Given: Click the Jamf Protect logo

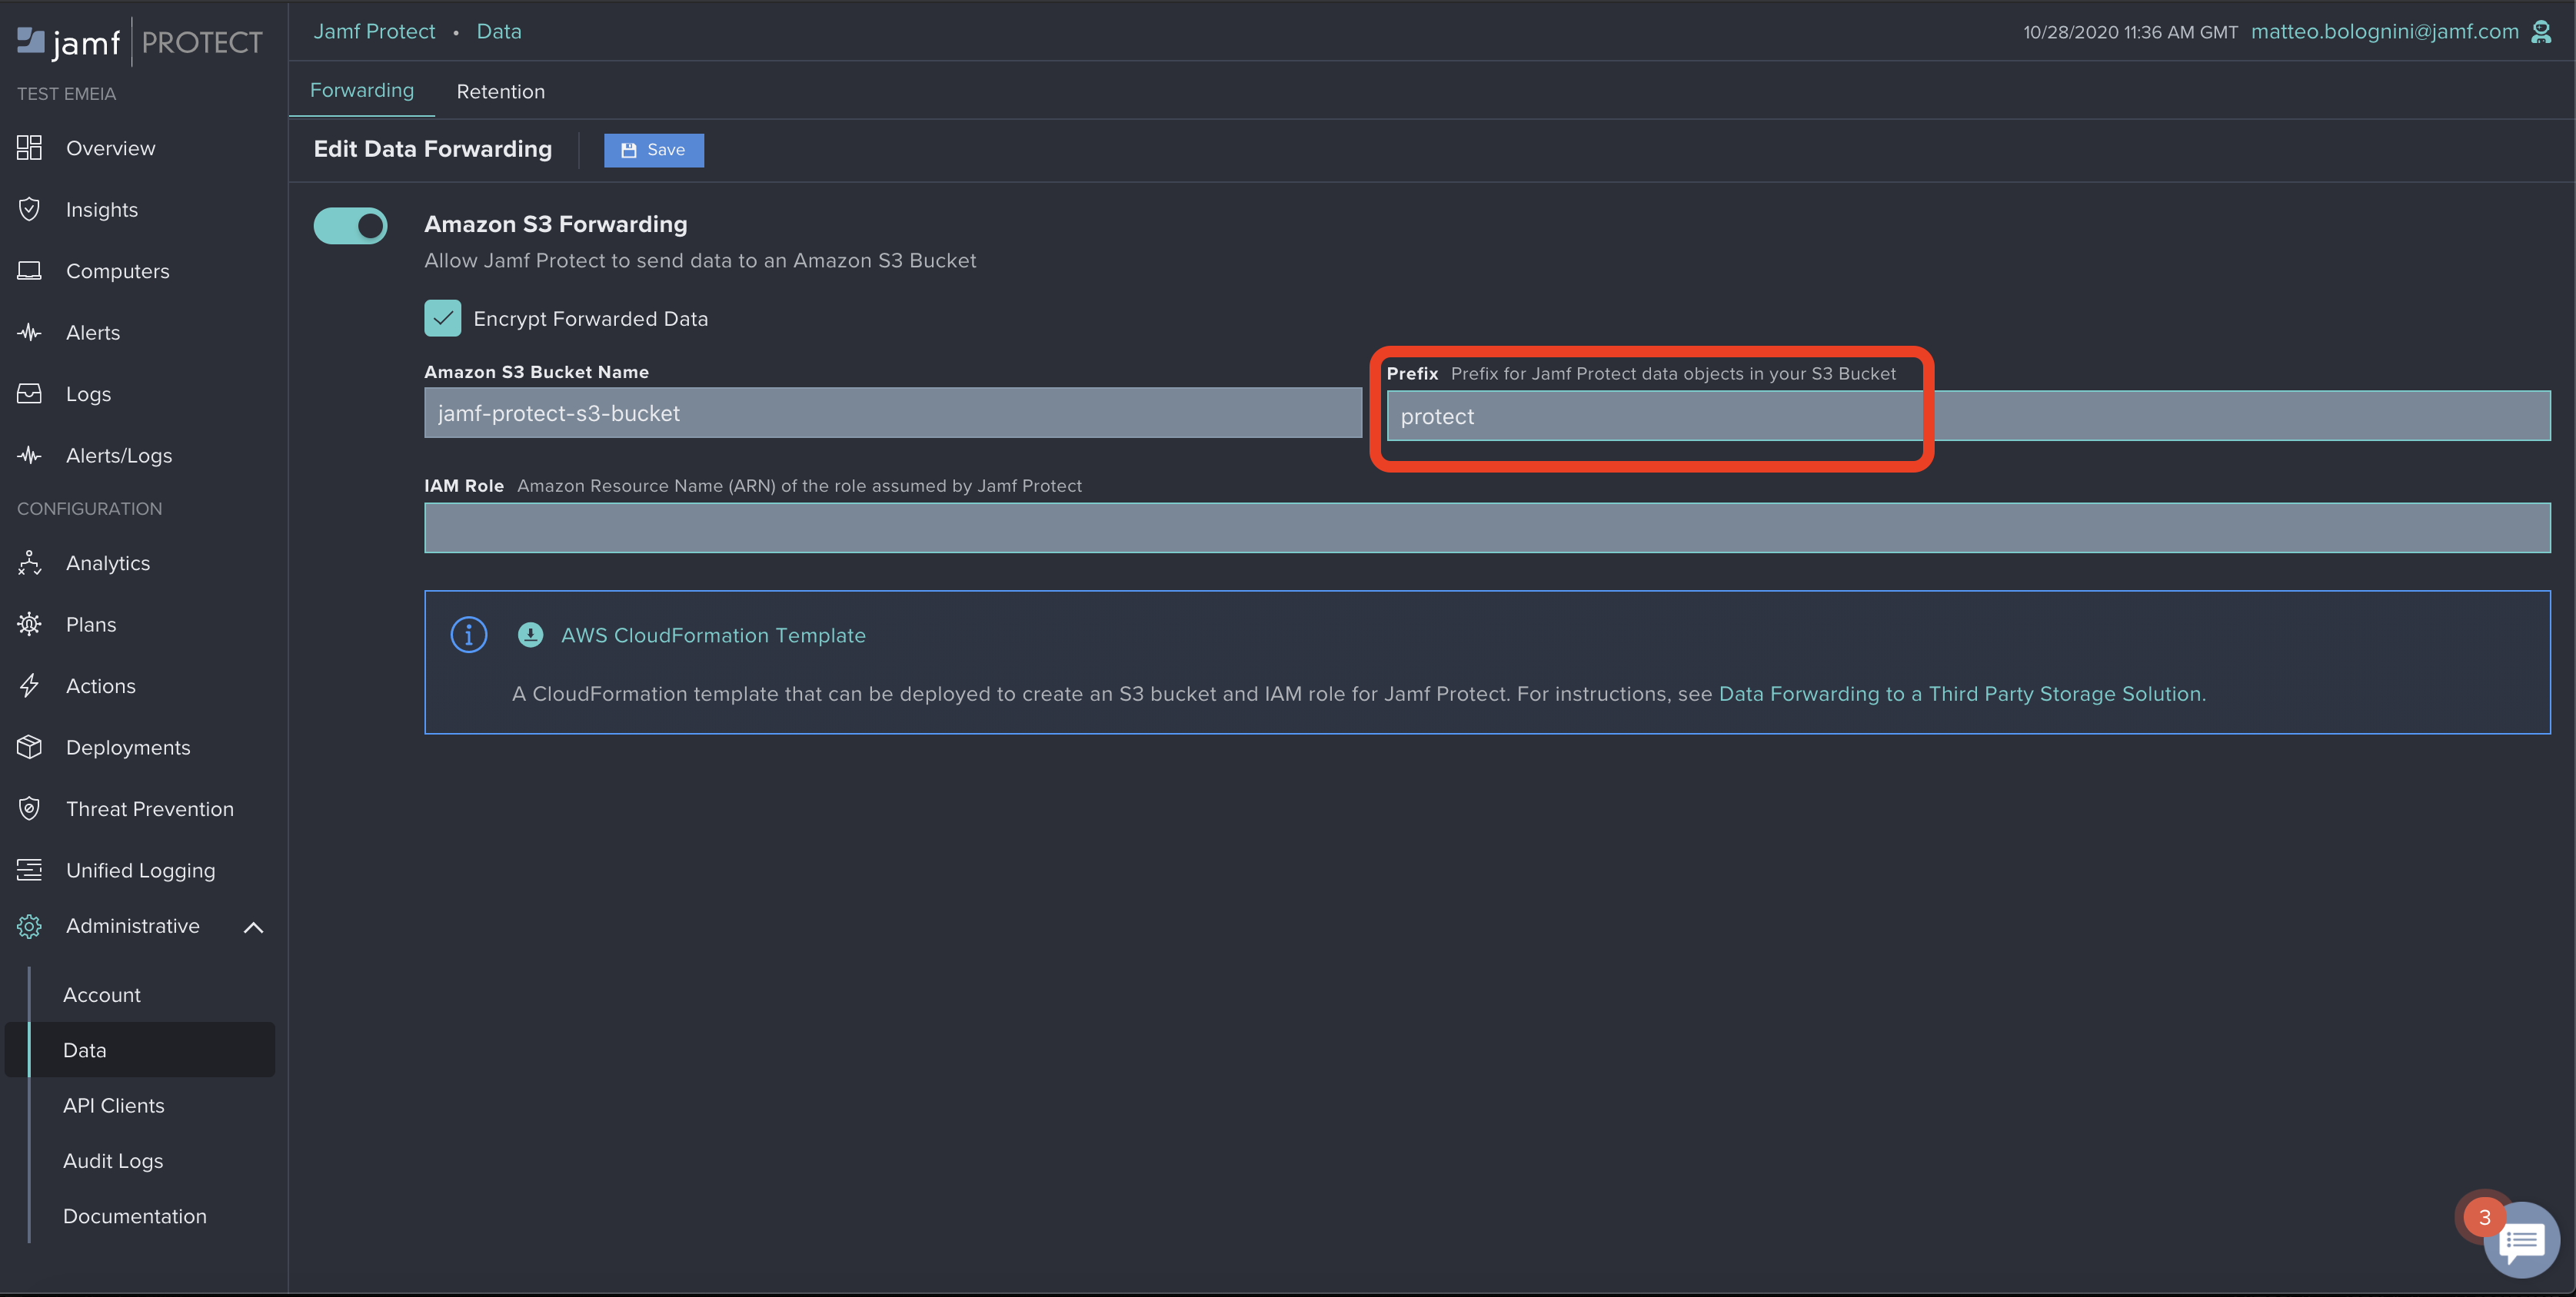Looking at the screenshot, I should [x=140, y=41].
